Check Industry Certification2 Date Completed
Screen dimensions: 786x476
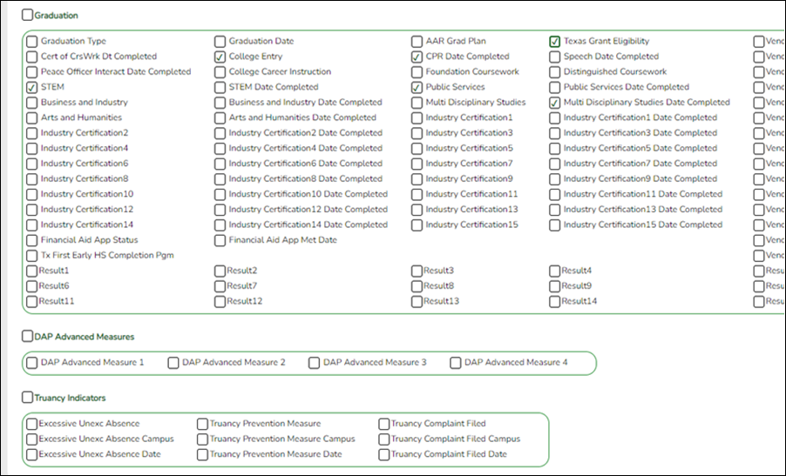[x=220, y=134]
